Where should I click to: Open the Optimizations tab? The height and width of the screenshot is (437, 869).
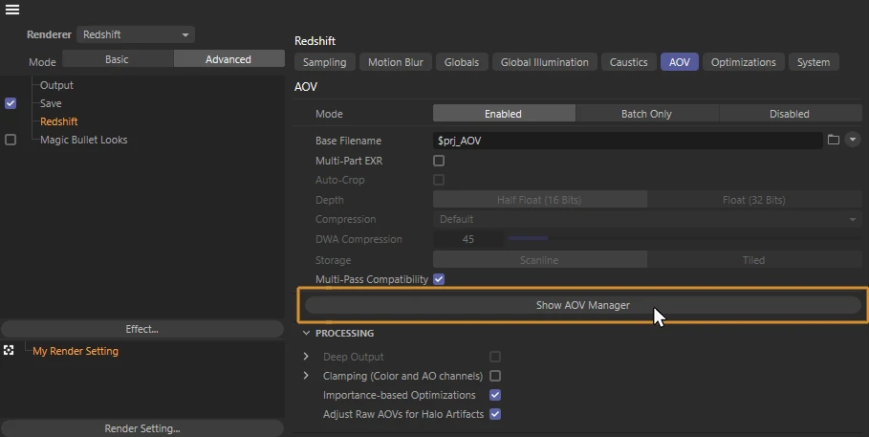[743, 62]
